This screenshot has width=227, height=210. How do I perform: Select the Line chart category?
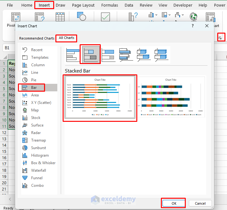tap(39, 73)
